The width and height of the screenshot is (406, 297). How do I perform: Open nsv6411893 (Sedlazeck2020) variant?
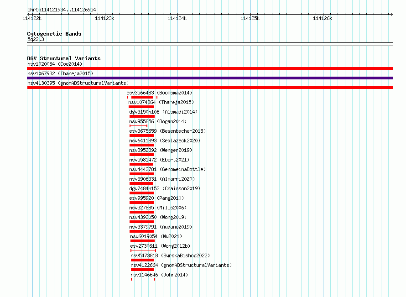pyautogui.click(x=165, y=141)
